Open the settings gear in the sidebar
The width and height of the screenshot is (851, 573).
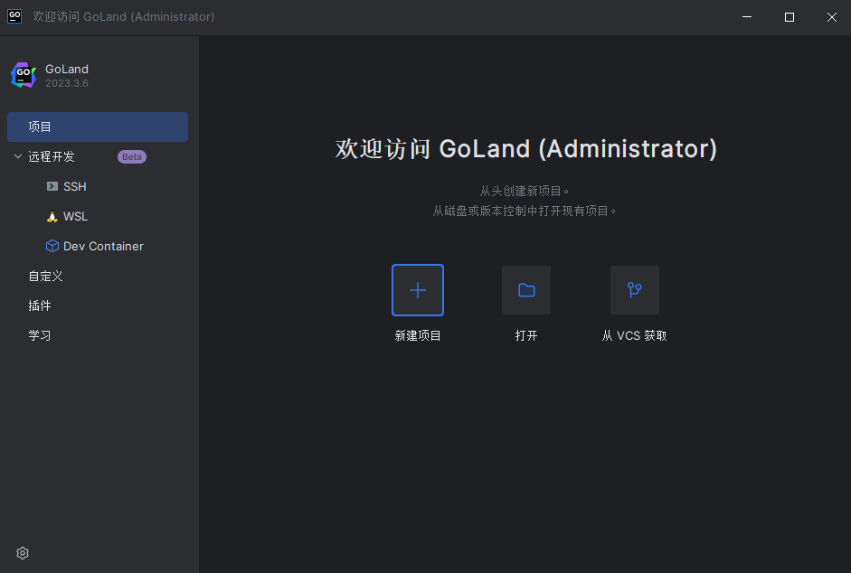click(23, 553)
